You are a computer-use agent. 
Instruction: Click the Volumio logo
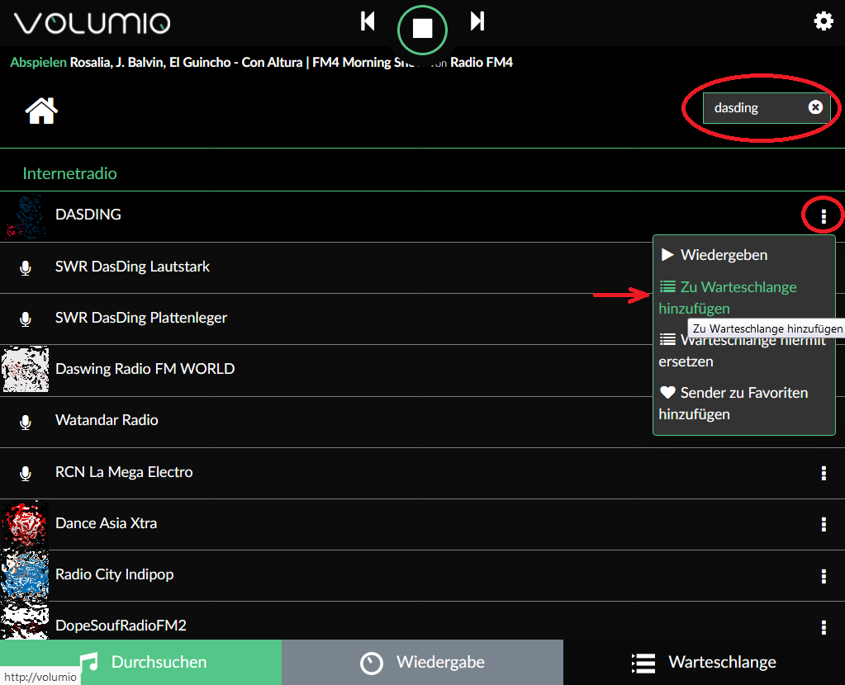click(x=93, y=23)
